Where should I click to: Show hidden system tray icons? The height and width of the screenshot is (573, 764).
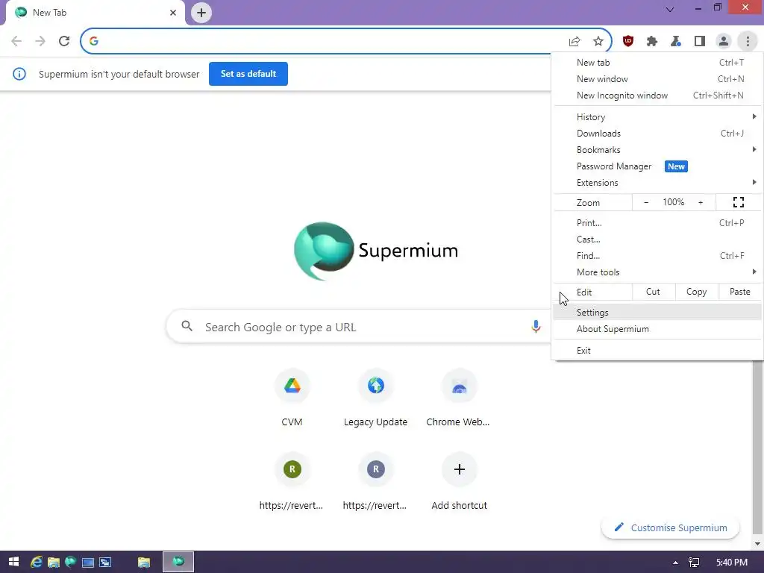[675, 563]
